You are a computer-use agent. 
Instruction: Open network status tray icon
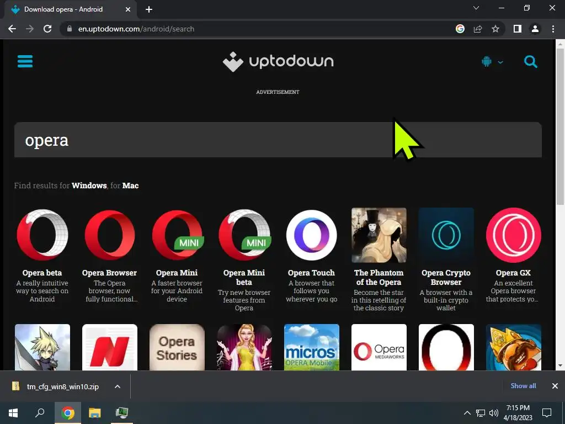pyautogui.click(x=481, y=413)
